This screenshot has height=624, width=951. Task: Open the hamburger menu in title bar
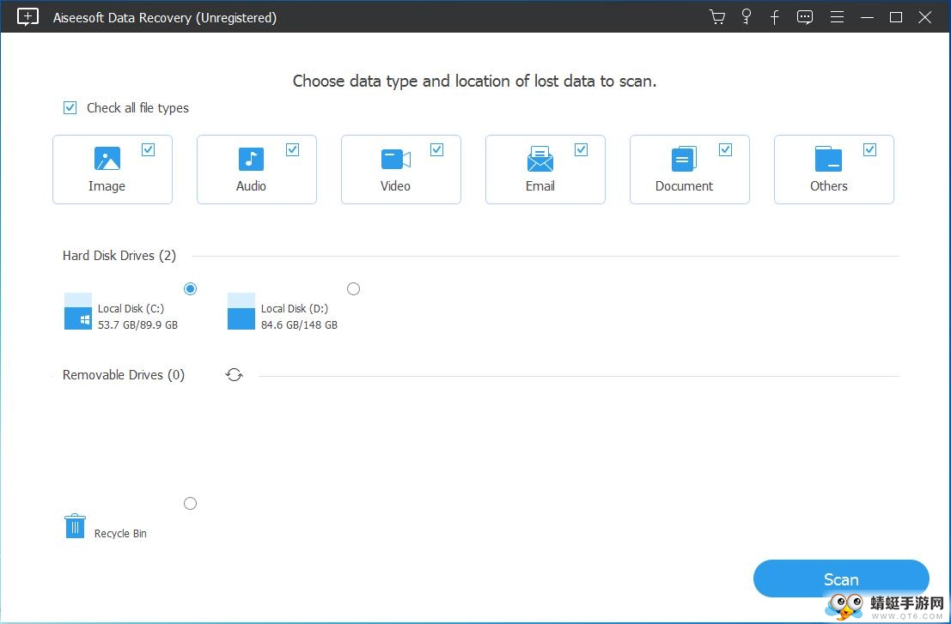tap(837, 17)
